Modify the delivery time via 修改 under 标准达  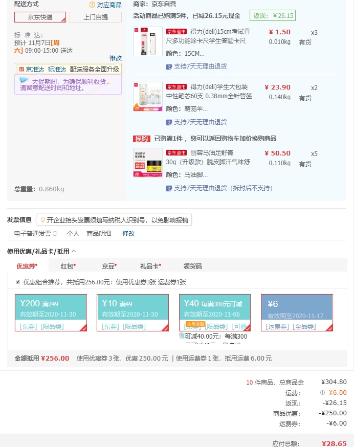(x=116, y=58)
